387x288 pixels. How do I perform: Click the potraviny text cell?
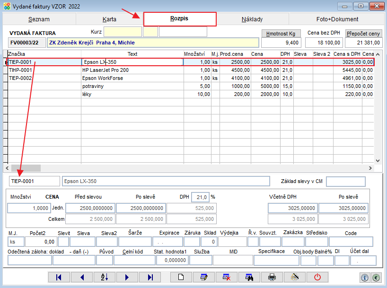132,86
